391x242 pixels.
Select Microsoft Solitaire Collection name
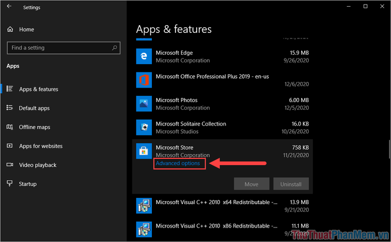coord(191,124)
